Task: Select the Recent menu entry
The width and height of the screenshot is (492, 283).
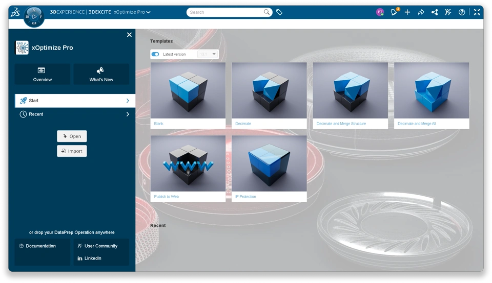Action: click(x=75, y=114)
